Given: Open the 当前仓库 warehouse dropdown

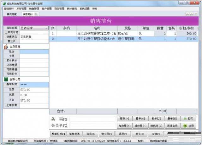Looking at the screenshot, I should click(x=47, y=28).
